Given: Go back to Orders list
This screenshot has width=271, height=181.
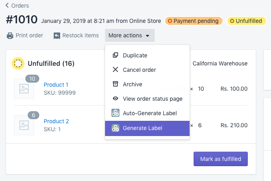Looking at the screenshot, I should pos(20,6).
